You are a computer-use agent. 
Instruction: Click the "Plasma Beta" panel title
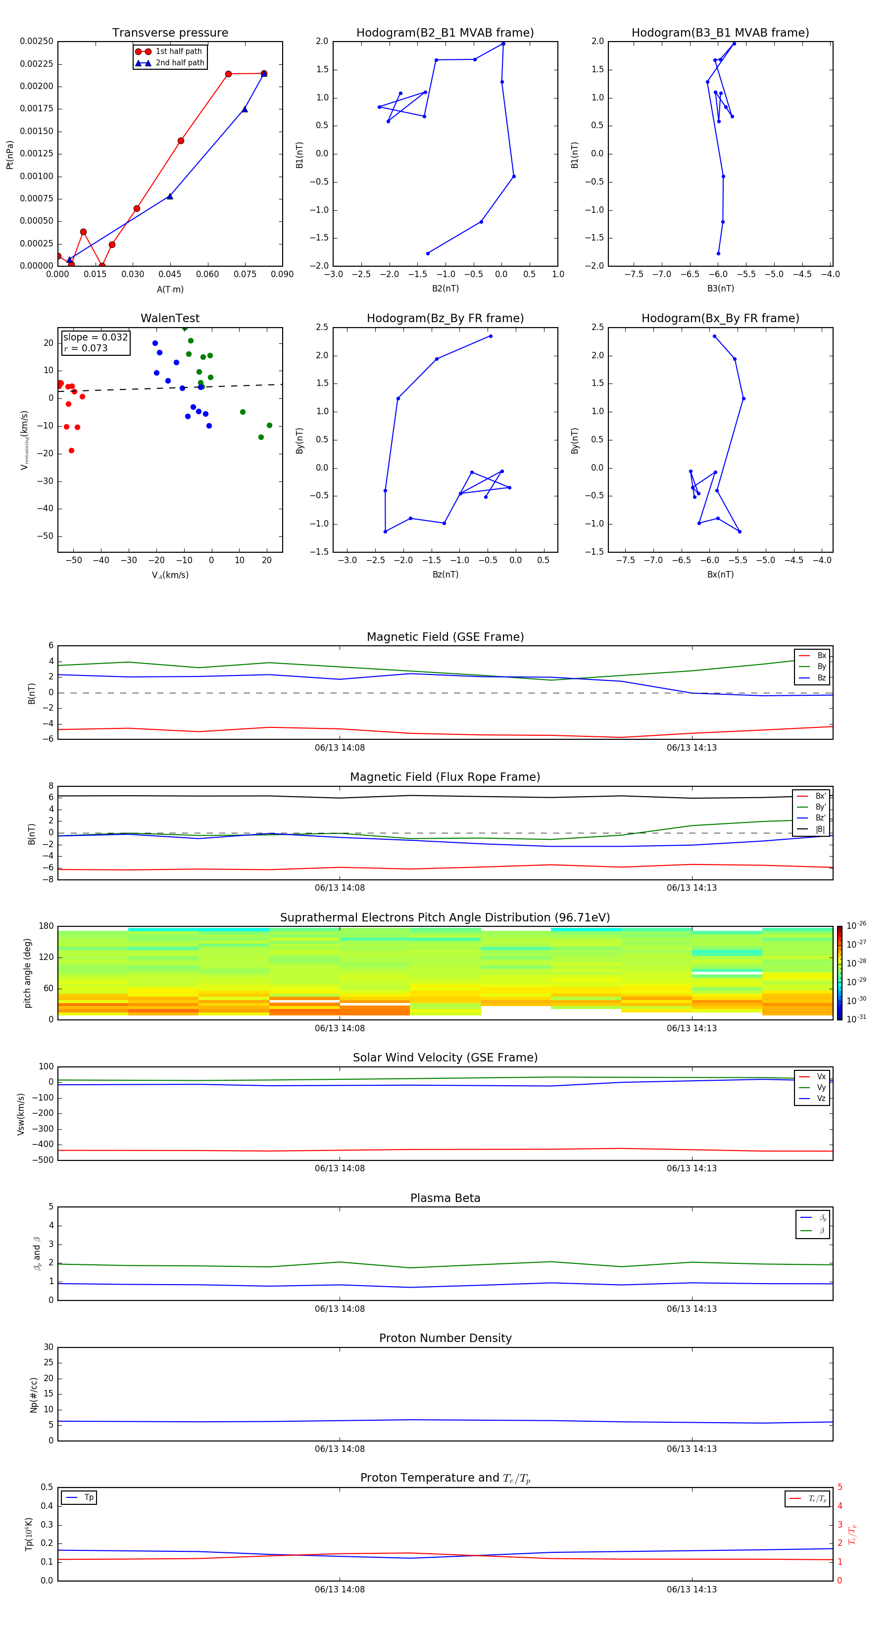[445, 1198]
